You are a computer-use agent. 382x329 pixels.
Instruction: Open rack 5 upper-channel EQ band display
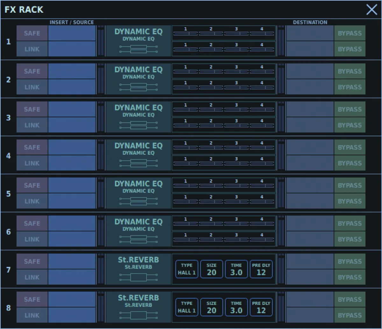pos(224,185)
